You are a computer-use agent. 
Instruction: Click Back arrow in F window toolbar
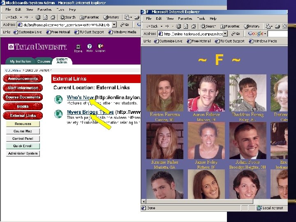tap(152, 26)
